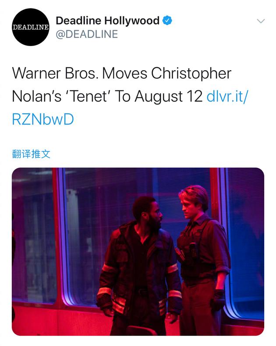276x346 pixels.
Task: Click the word 'Christopher' in the tweet
Action: tap(191, 73)
